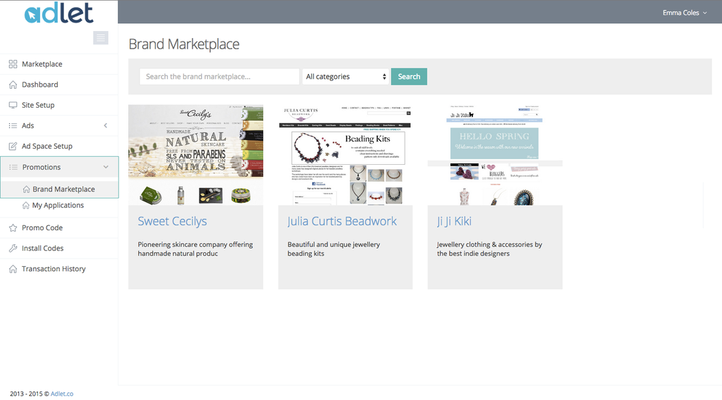This screenshot has height=400, width=722.
Task: Click the adlet logo
Action: (59, 13)
